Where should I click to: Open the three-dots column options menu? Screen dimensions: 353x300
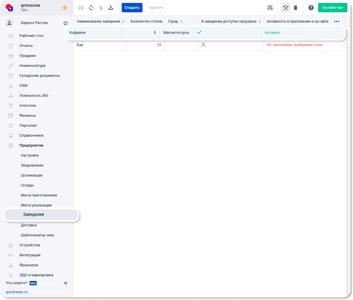click(337, 21)
